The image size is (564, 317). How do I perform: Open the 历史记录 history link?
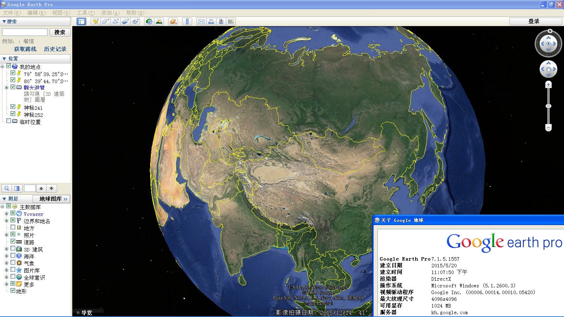tap(55, 49)
